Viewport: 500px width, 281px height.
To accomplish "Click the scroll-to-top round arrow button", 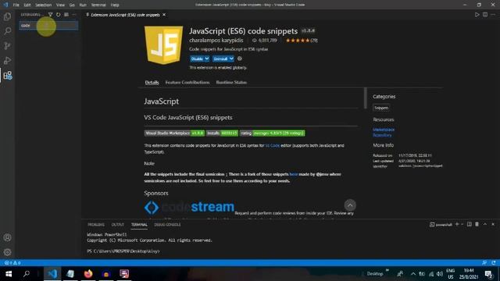I will [x=350, y=205].
